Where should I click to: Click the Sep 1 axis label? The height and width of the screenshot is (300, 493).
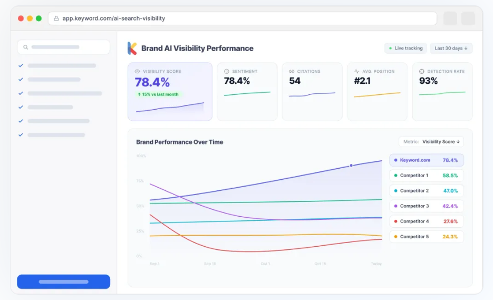click(x=154, y=264)
